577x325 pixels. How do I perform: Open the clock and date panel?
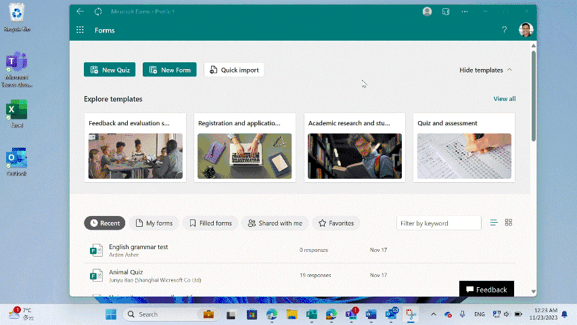point(543,314)
